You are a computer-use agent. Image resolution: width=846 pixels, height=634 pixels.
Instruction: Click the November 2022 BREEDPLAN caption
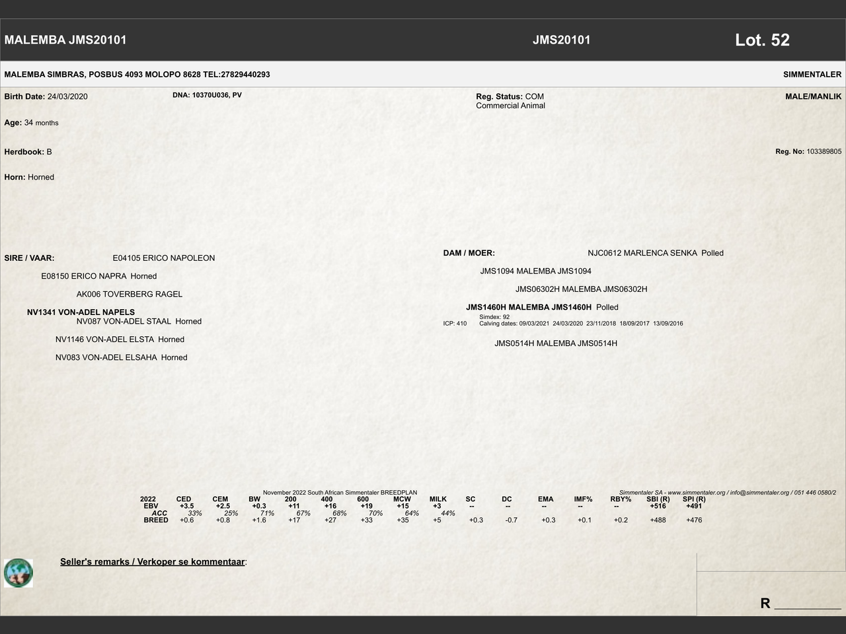340,493
